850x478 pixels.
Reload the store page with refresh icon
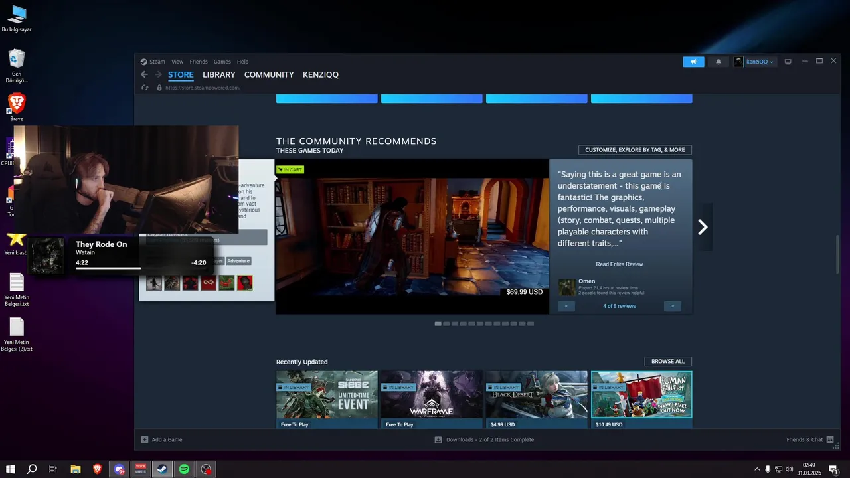[x=145, y=88]
